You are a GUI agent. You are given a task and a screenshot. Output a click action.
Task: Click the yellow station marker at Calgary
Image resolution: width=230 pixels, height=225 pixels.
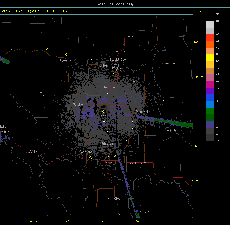108,157
